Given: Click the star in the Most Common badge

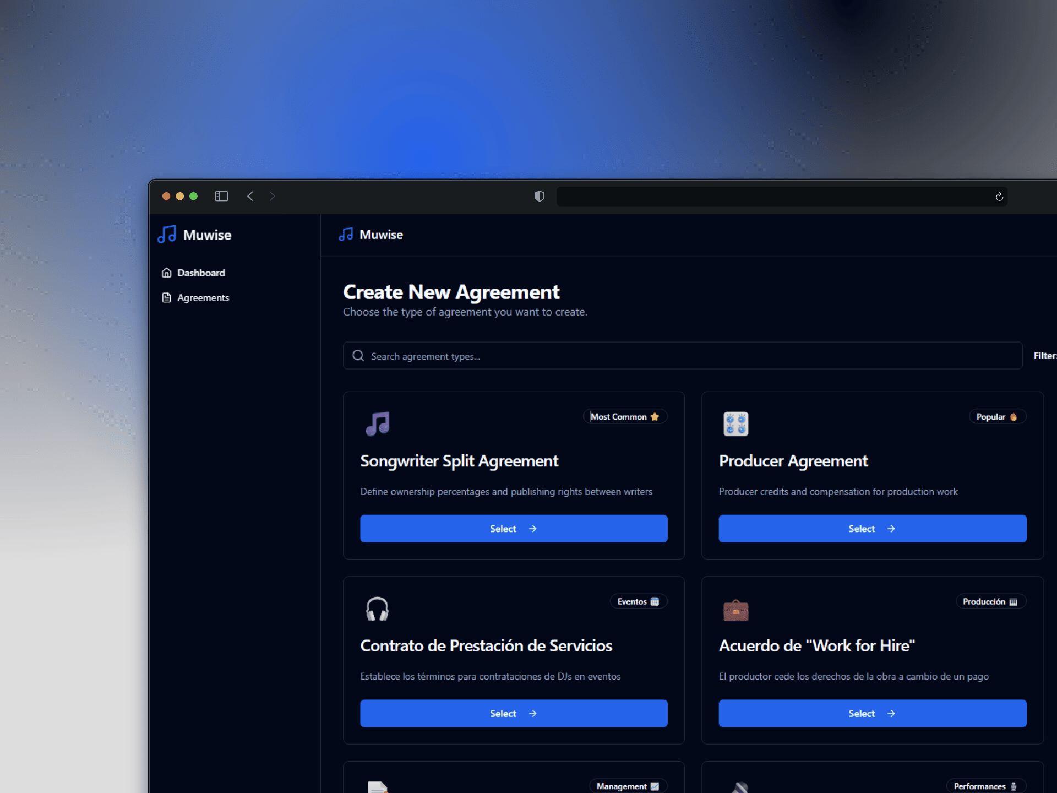Looking at the screenshot, I should tap(655, 417).
